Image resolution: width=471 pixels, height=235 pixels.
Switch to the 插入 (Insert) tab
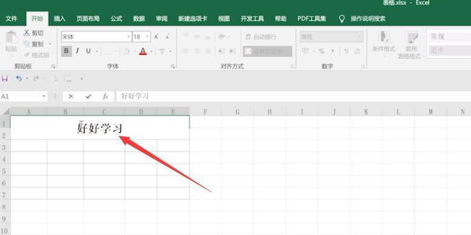pyautogui.click(x=59, y=19)
